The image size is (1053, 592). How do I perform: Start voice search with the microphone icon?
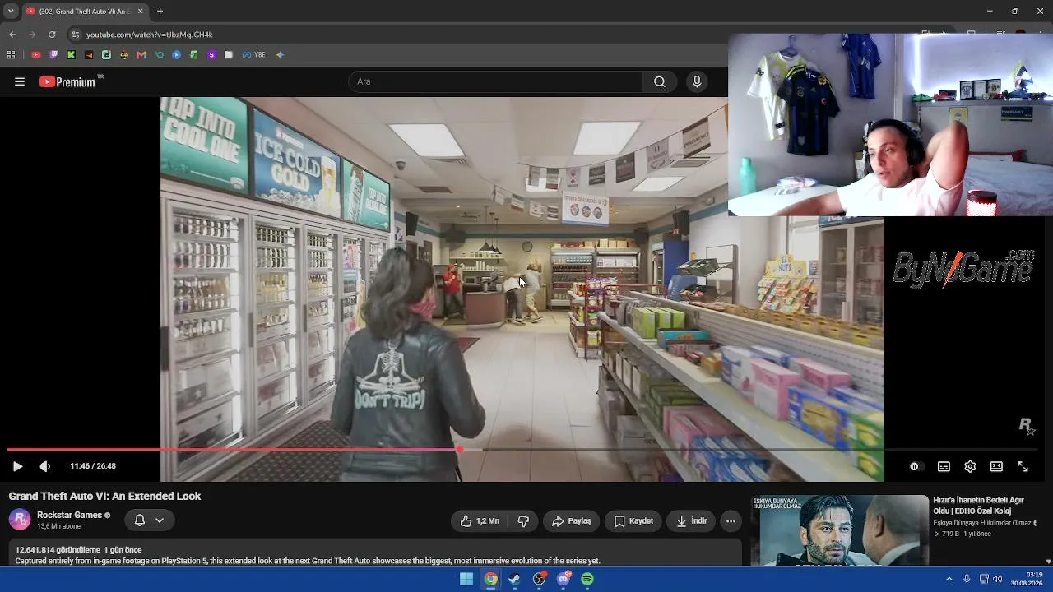(x=697, y=81)
